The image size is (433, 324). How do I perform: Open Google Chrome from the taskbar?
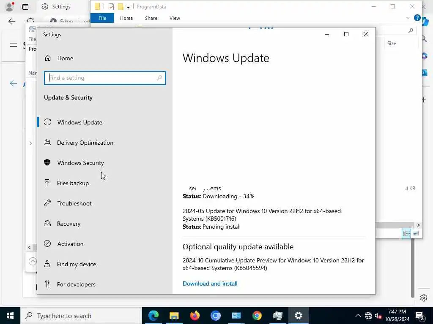click(x=257, y=316)
